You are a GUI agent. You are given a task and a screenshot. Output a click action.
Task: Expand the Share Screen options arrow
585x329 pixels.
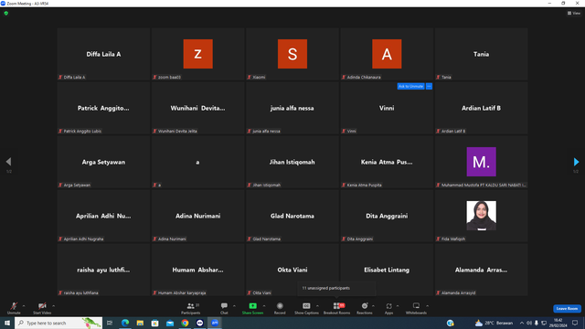(264, 306)
